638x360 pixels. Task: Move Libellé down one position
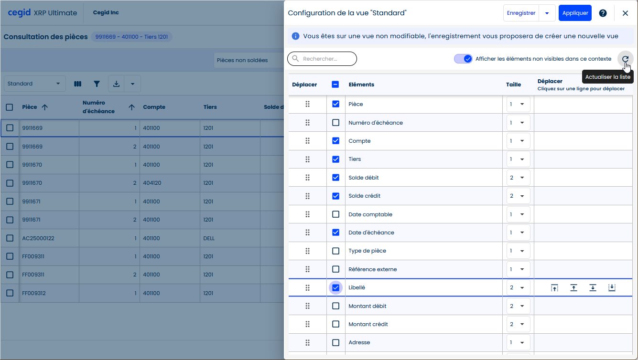coord(593,288)
